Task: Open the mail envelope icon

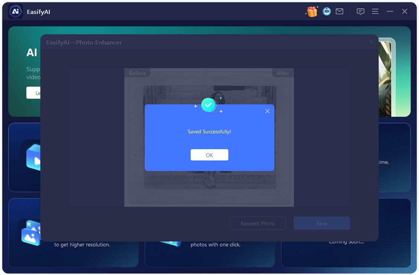Action: pyautogui.click(x=339, y=11)
